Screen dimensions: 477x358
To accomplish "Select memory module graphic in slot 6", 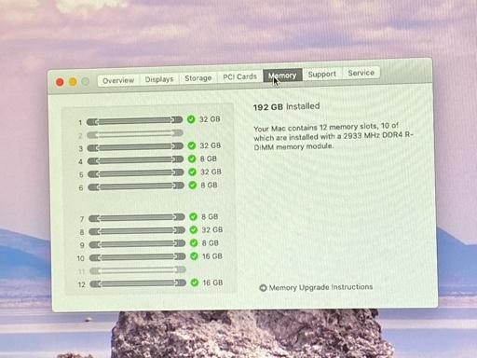I will (x=136, y=186).
